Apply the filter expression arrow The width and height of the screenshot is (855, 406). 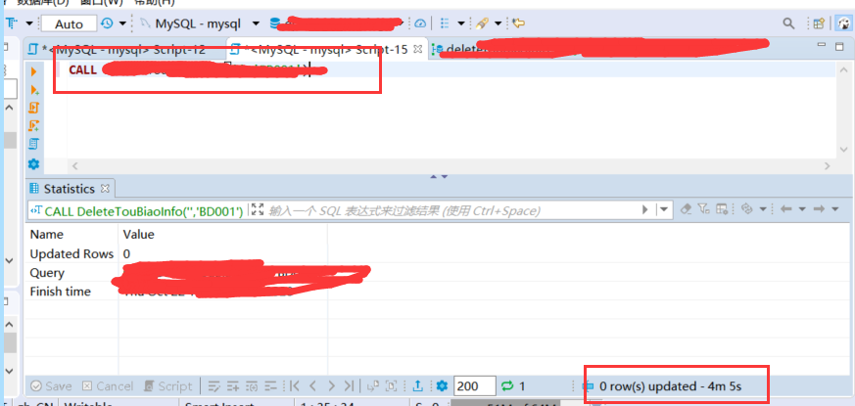[646, 209]
